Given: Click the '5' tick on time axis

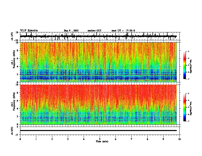Looking at the screenshot, I should [x=100, y=139].
